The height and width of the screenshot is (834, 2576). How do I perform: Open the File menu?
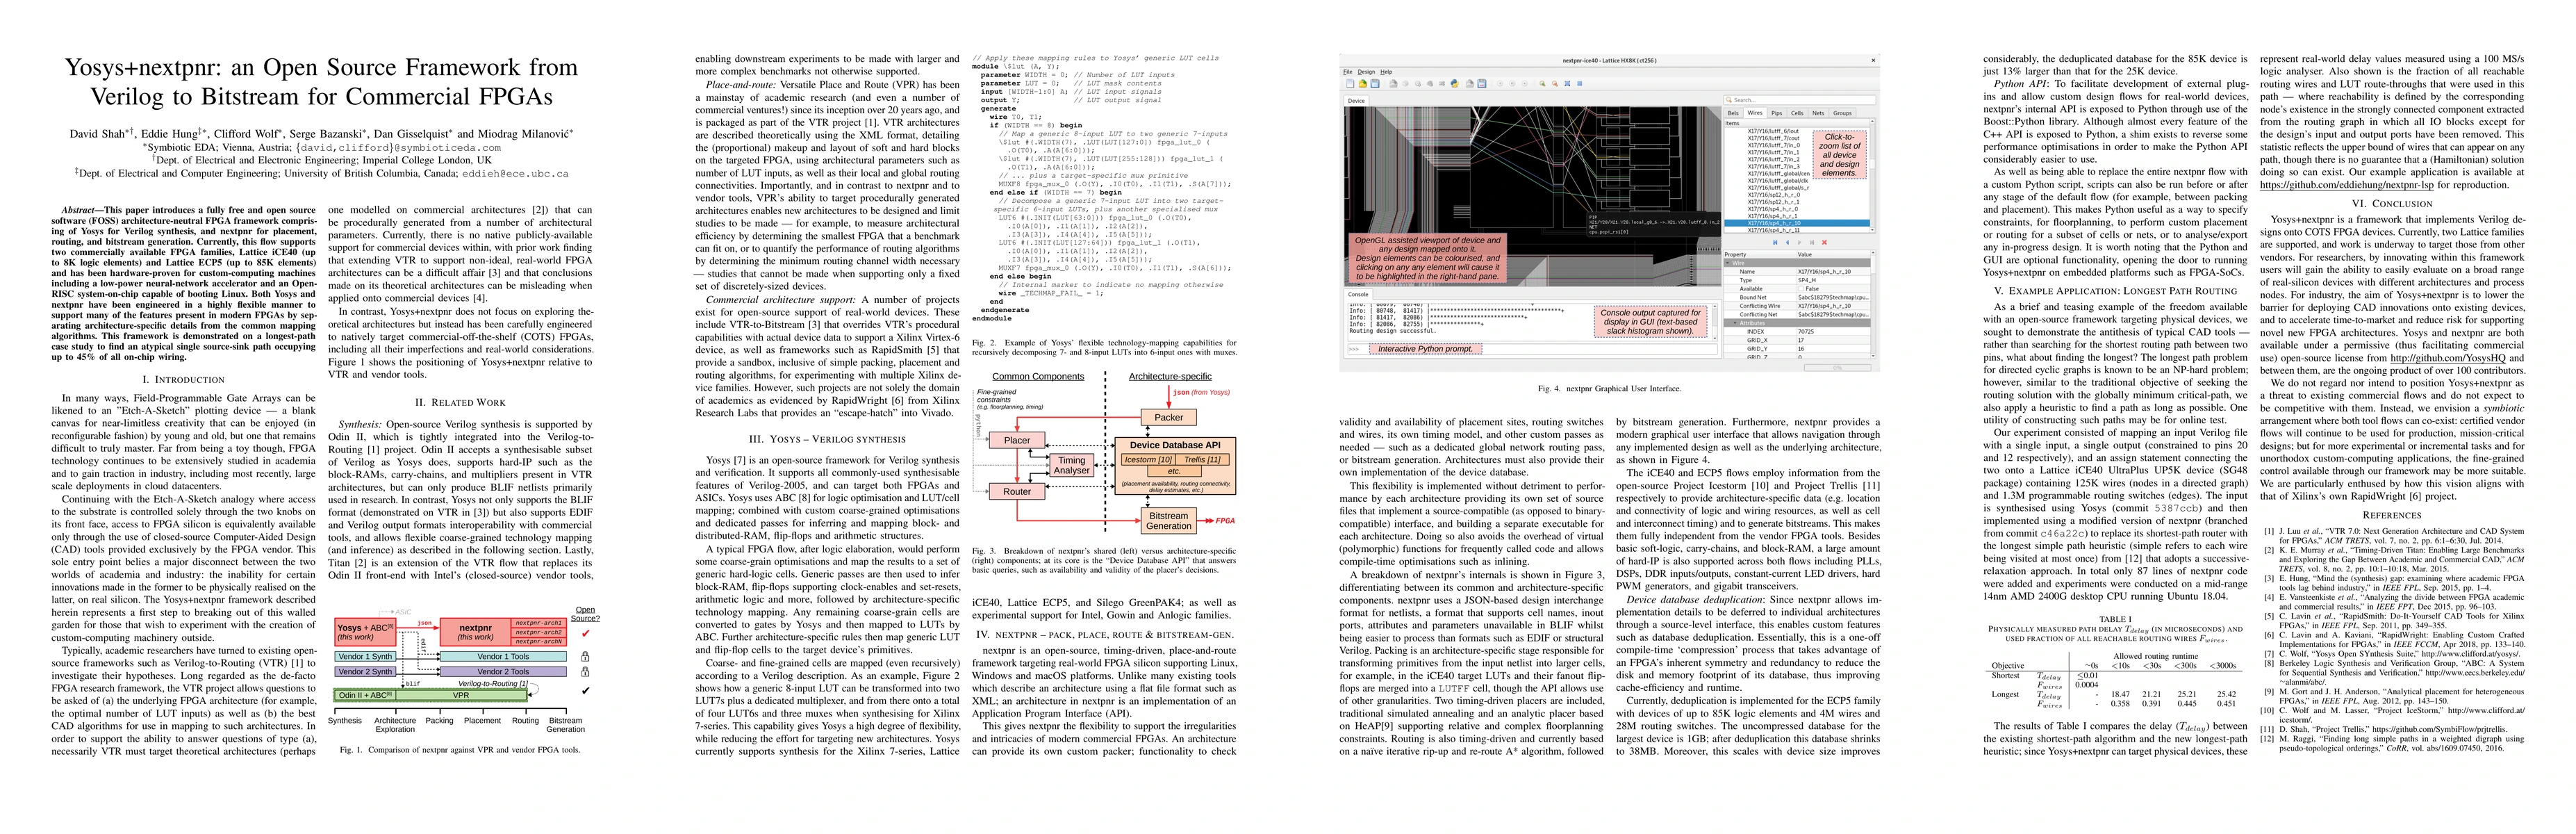click(1348, 72)
